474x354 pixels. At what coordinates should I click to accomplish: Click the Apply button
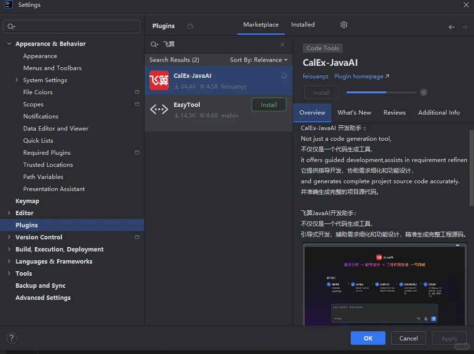coord(449,338)
